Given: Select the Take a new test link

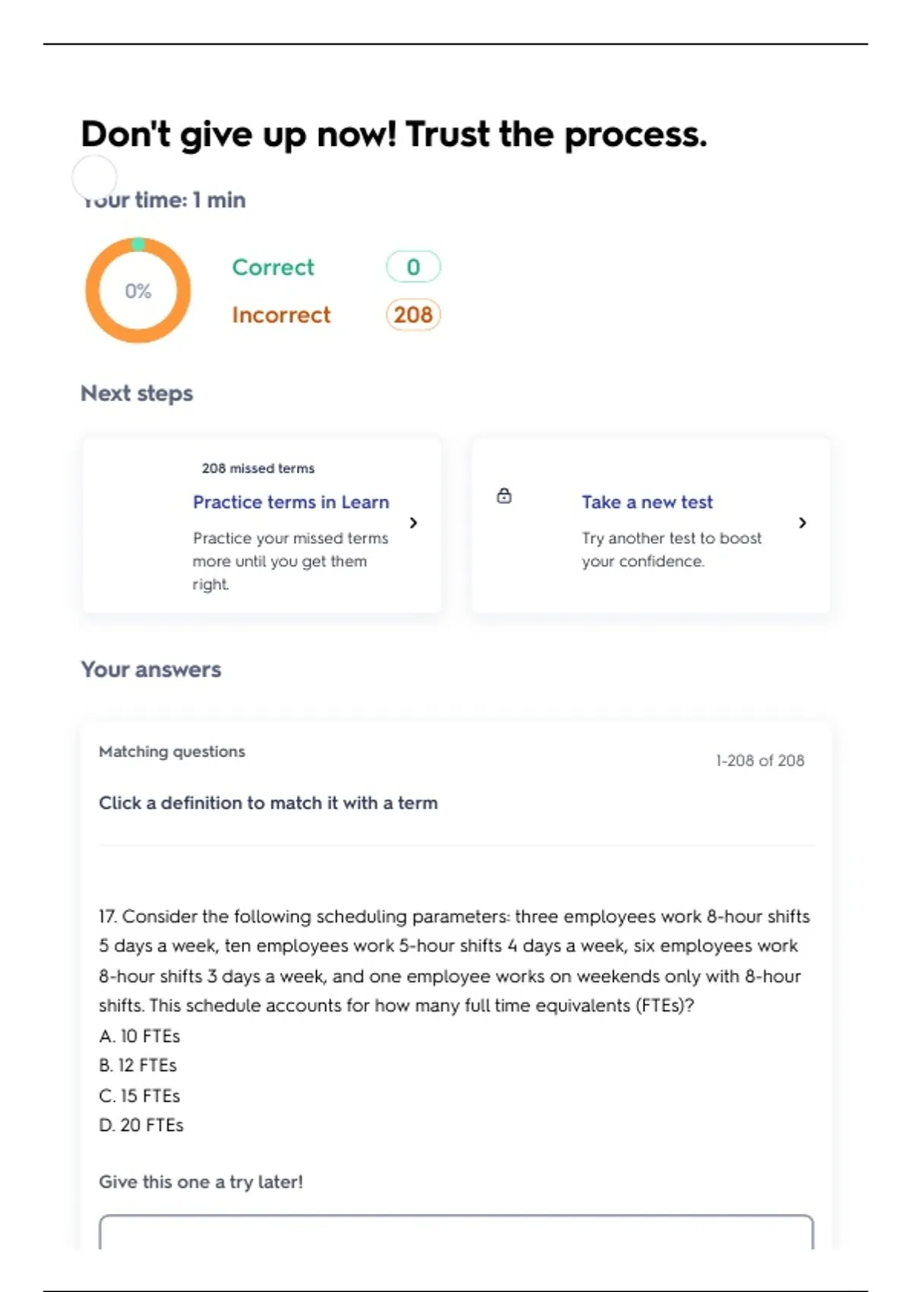Looking at the screenshot, I should pyautogui.click(x=648, y=502).
